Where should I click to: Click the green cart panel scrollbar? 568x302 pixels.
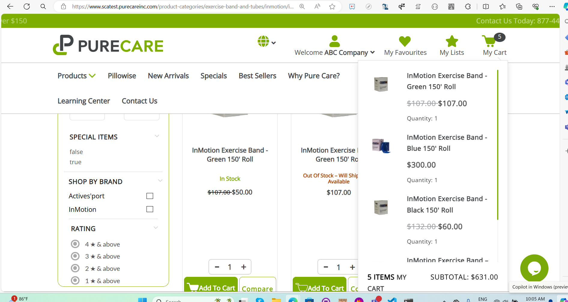click(497, 144)
